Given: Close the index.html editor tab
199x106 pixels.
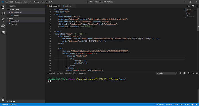Looking at the screenshot, I should pos(59,6).
